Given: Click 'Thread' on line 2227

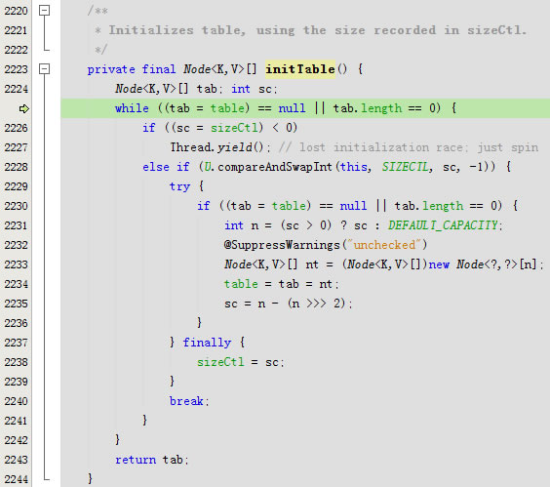Looking at the screenshot, I should coord(190,147).
